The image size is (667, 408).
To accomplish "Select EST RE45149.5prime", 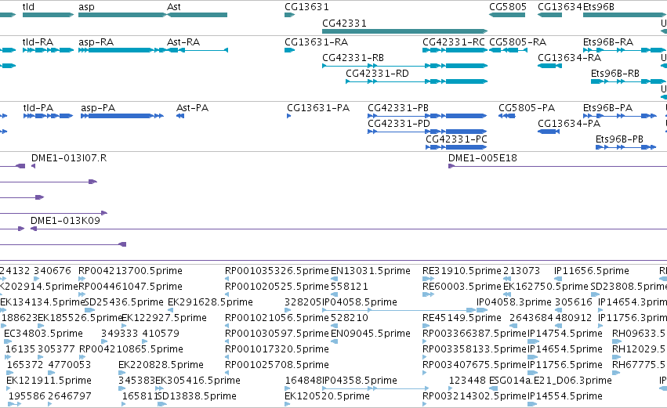I will (x=462, y=318).
